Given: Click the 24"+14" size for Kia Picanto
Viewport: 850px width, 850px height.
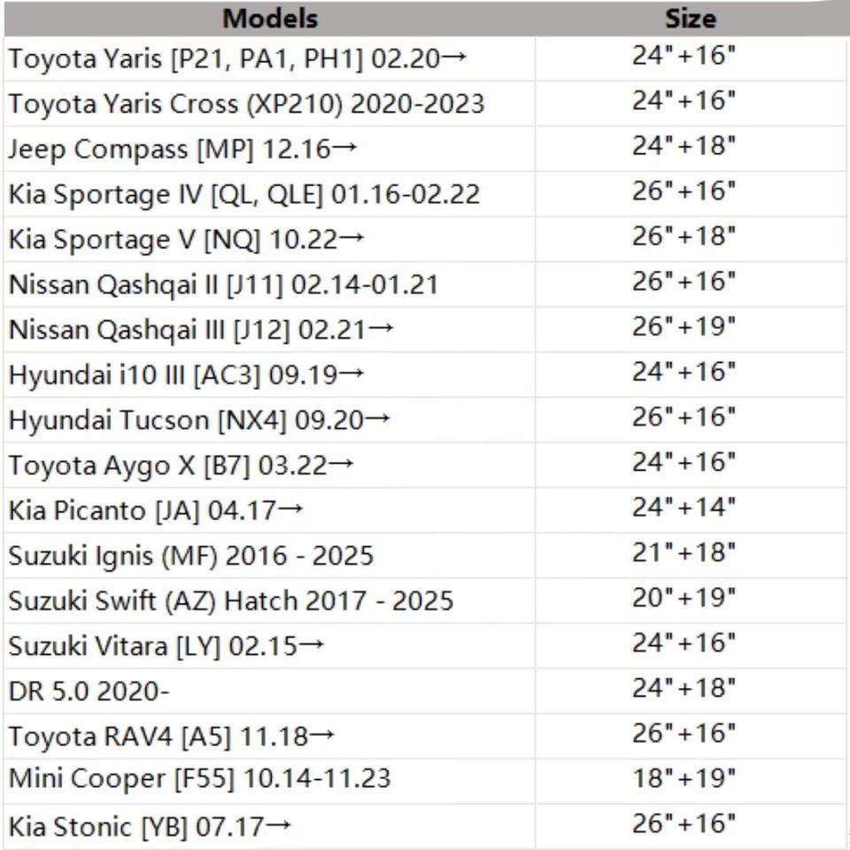Looking at the screenshot, I should 684,507.
